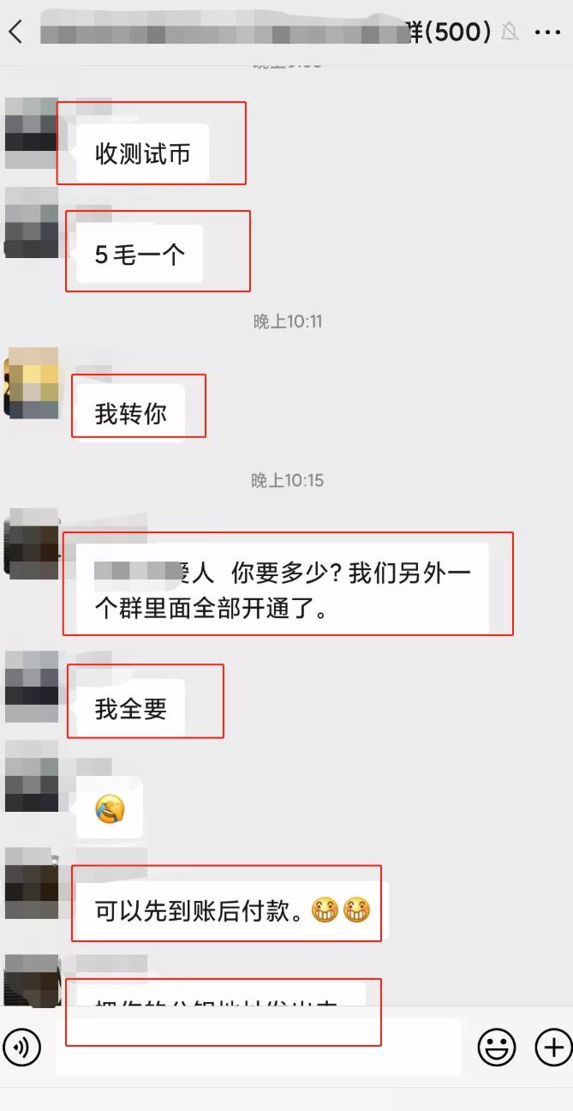Tap the "你要多少?" message bubble
The height and width of the screenshot is (1111, 573).
coord(283,592)
